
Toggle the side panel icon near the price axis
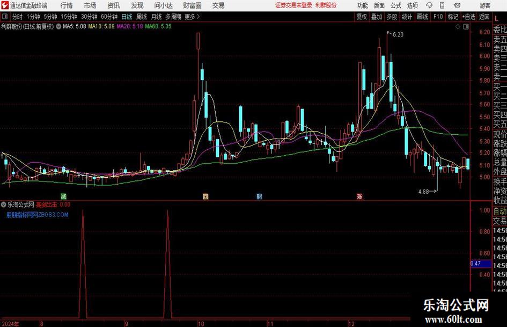tap(466, 27)
